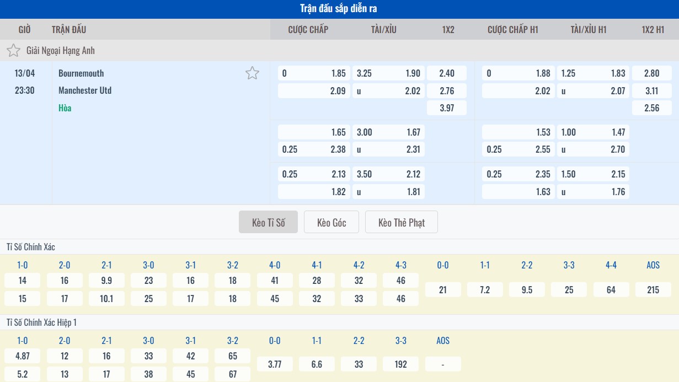Pick first-half draw odds 2.56
Screen dimensions: 679x382
651,108
